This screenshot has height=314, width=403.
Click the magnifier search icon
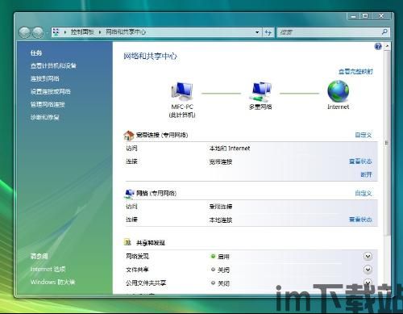(384, 32)
